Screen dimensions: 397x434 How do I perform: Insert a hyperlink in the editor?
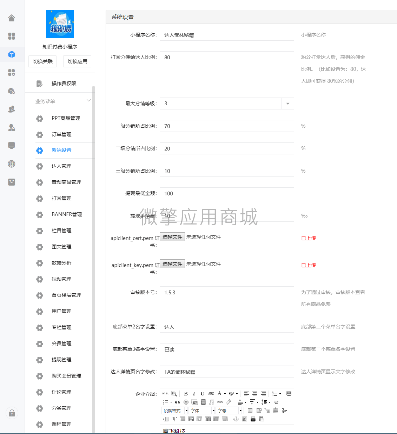[220, 402]
